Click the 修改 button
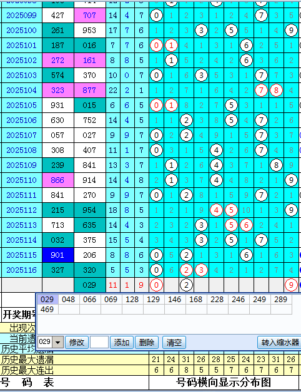Image resolution: width=301 pixels, height=392 pixels. click(77, 342)
